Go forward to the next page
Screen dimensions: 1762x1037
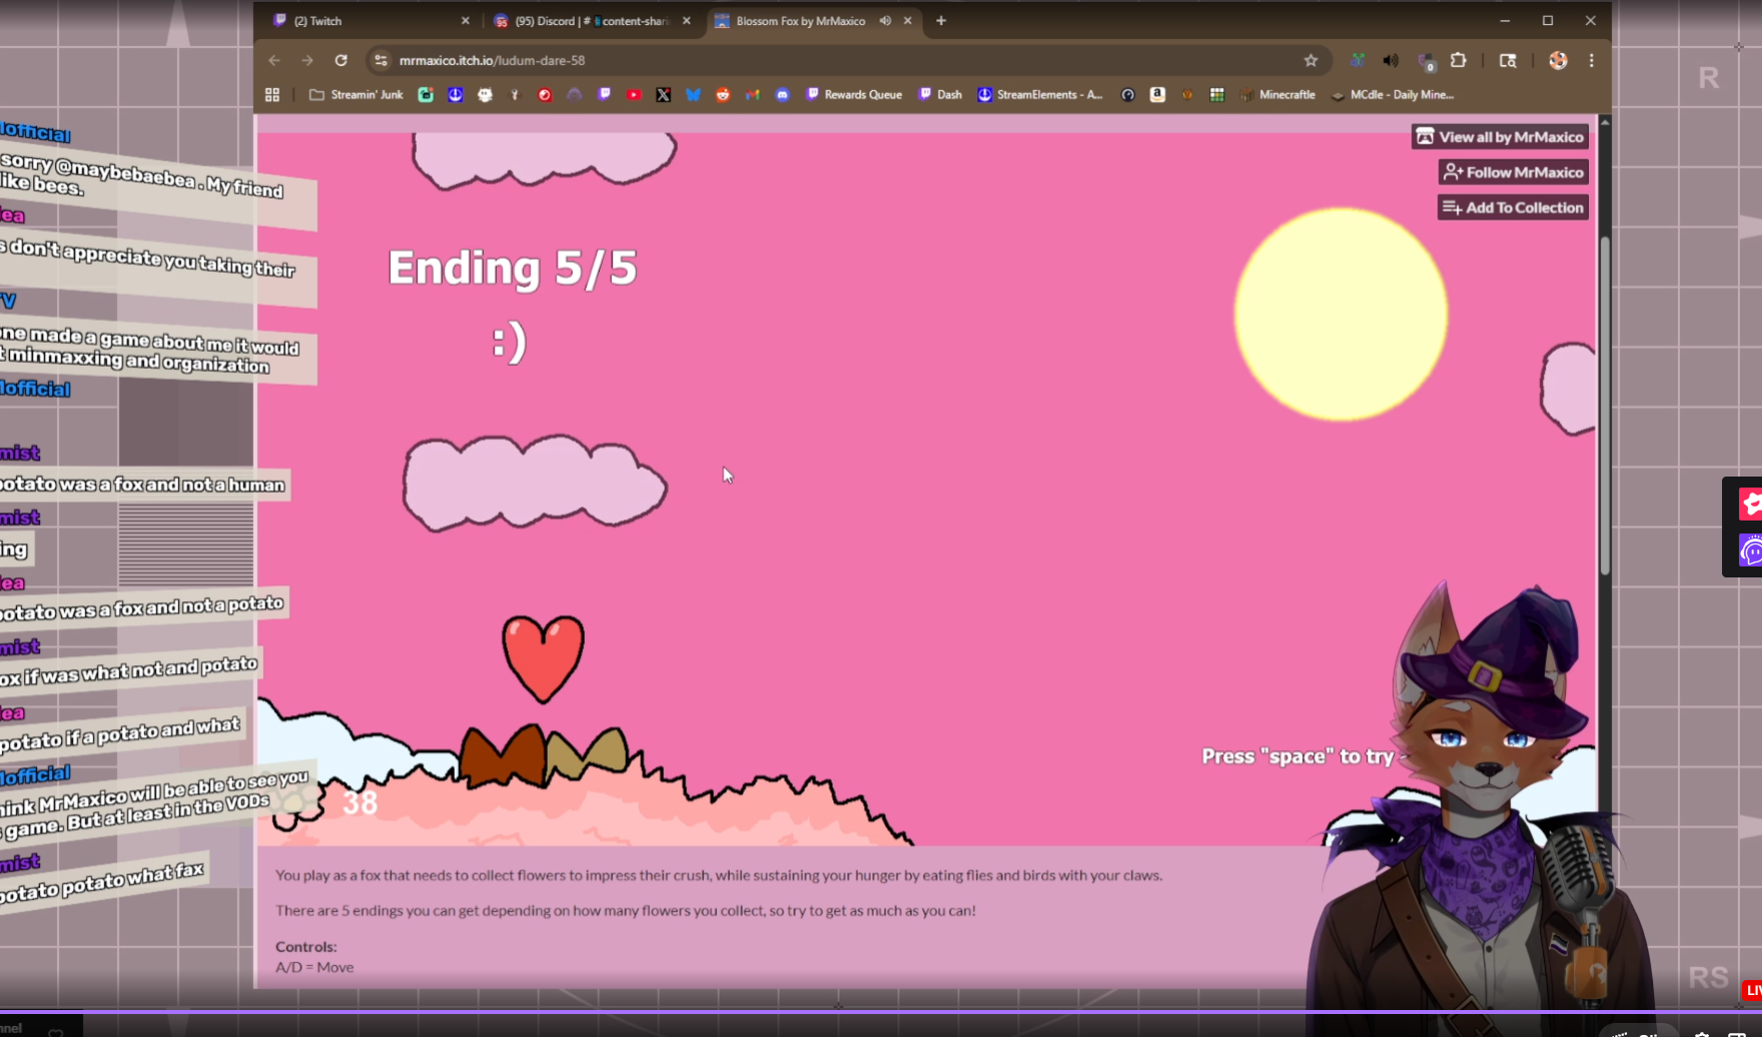(x=308, y=61)
